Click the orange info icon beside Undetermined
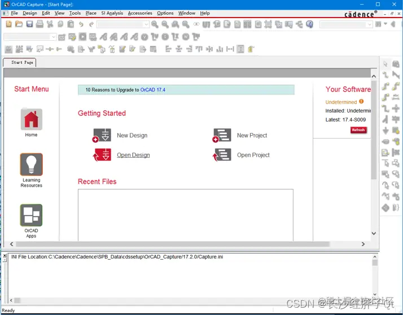Image resolution: width=403 pixels, height=315 pixels. (x=361, y=101)
